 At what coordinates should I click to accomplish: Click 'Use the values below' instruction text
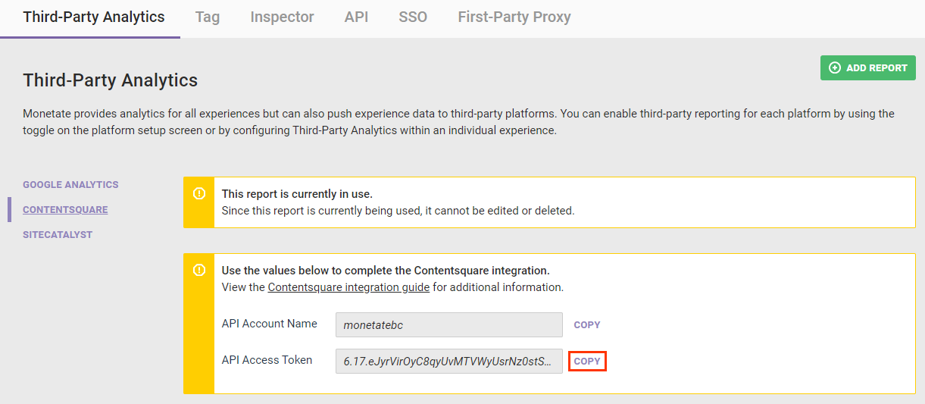pos(386,270)
